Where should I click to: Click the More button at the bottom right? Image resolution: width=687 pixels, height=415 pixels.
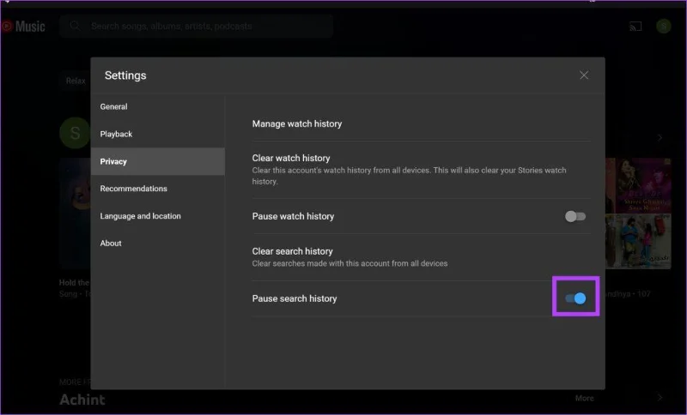[585, 398]
